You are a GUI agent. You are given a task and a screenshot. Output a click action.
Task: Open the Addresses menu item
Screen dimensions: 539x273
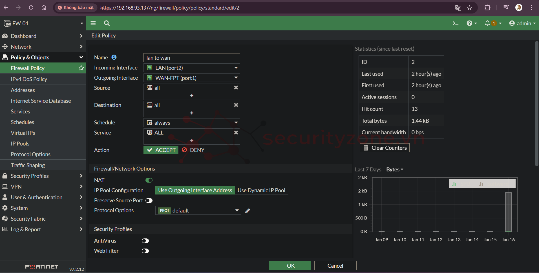(23, 90)
